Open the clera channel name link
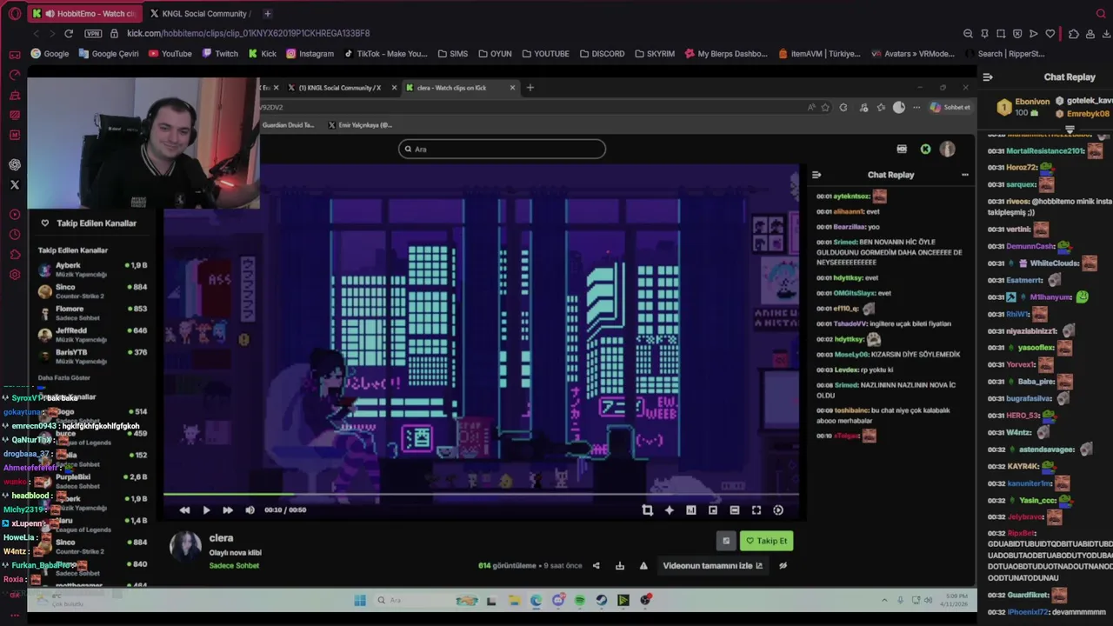The width and height of the screenshot is (1113, 626). tap(221, 538)
